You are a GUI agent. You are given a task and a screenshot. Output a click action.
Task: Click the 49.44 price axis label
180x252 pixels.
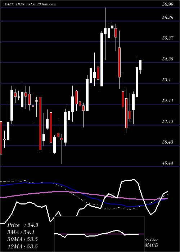coord(168,163)
